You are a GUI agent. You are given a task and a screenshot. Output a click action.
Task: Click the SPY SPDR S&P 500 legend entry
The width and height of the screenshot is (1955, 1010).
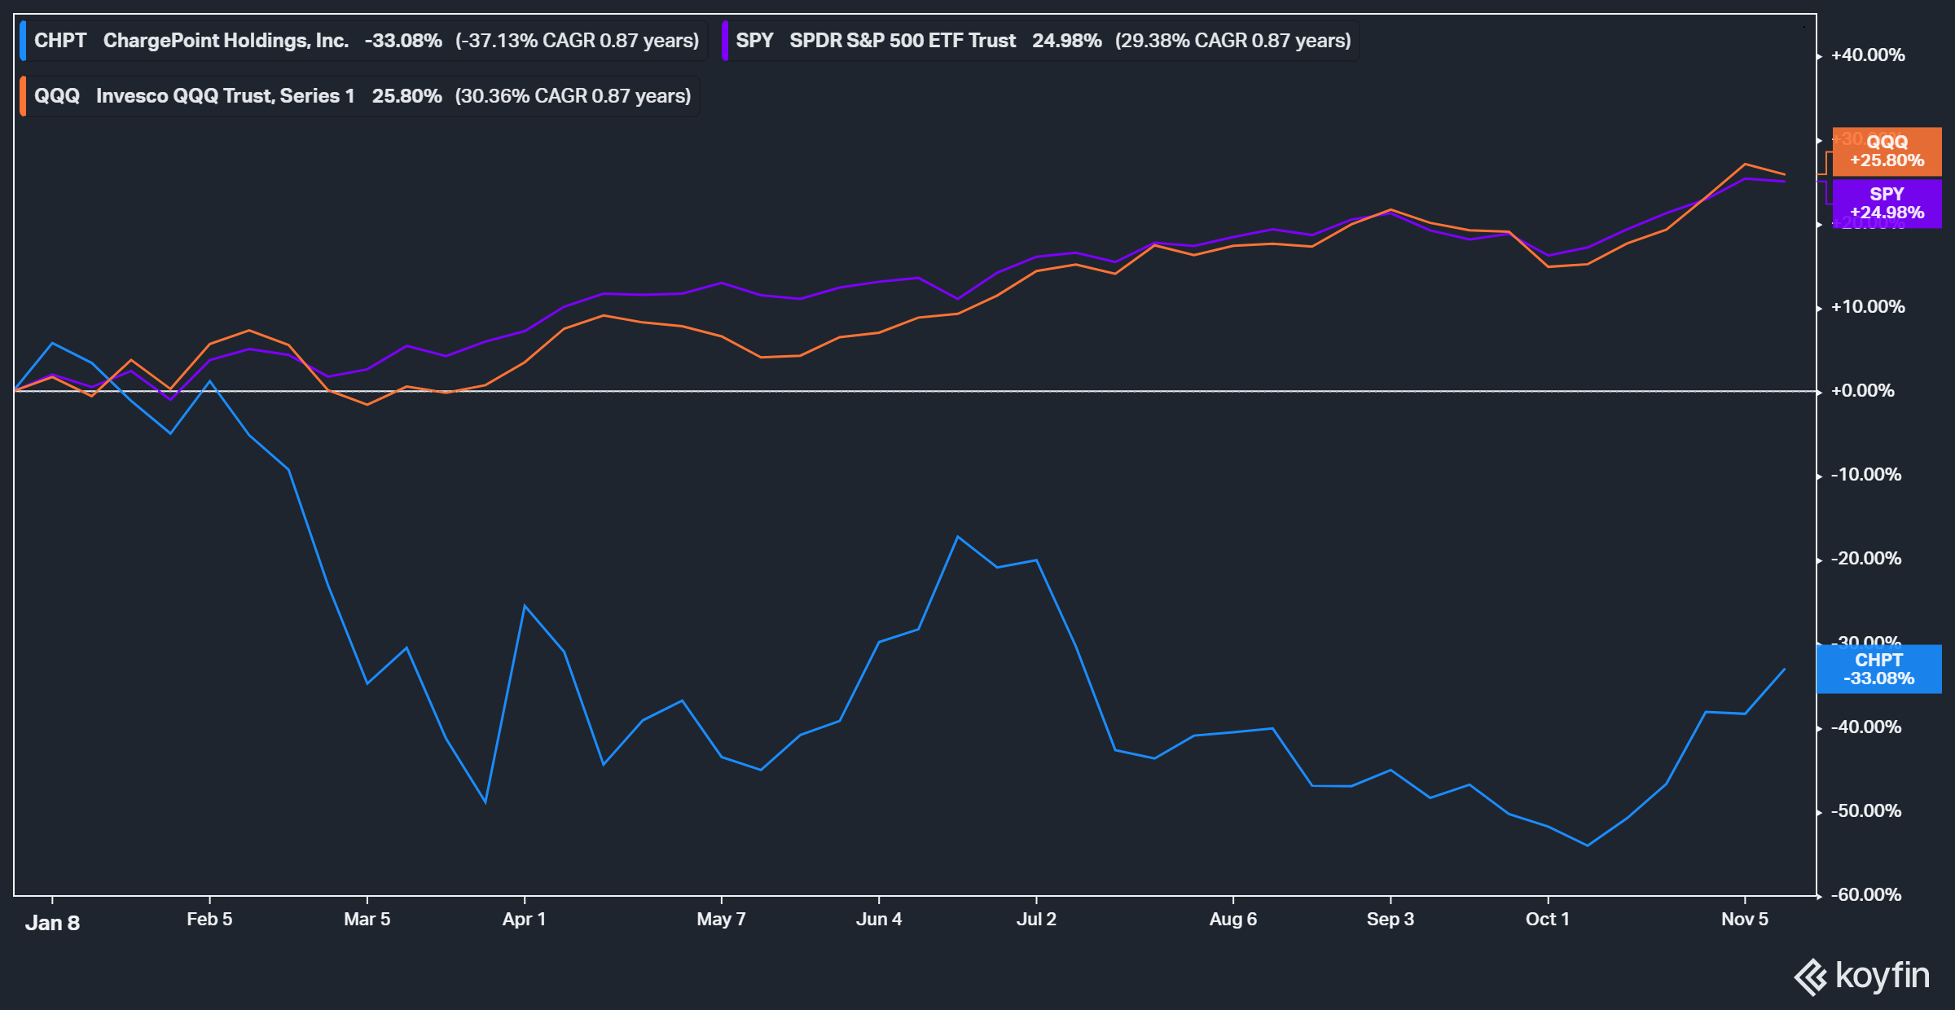(x=1040, y=41)
